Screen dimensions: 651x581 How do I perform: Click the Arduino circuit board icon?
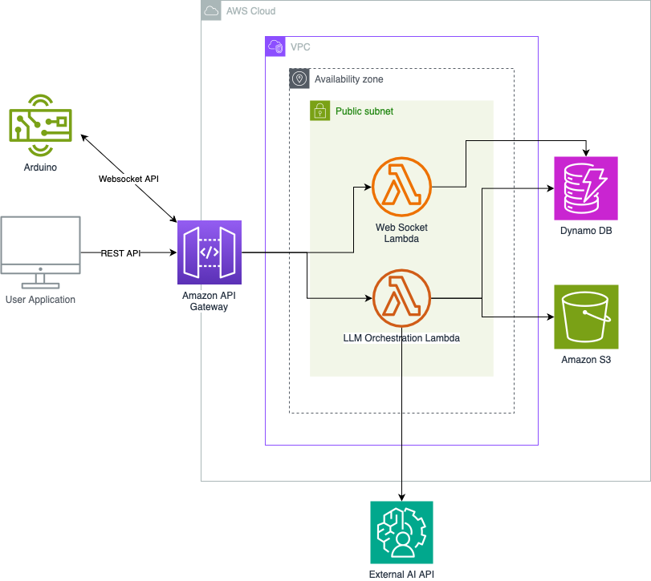click(x=40, y=125)
